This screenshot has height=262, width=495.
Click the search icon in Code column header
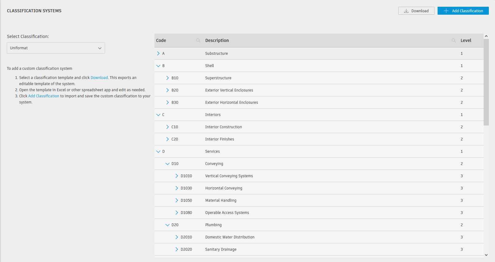pyautogui.click(x=198, y=40)
